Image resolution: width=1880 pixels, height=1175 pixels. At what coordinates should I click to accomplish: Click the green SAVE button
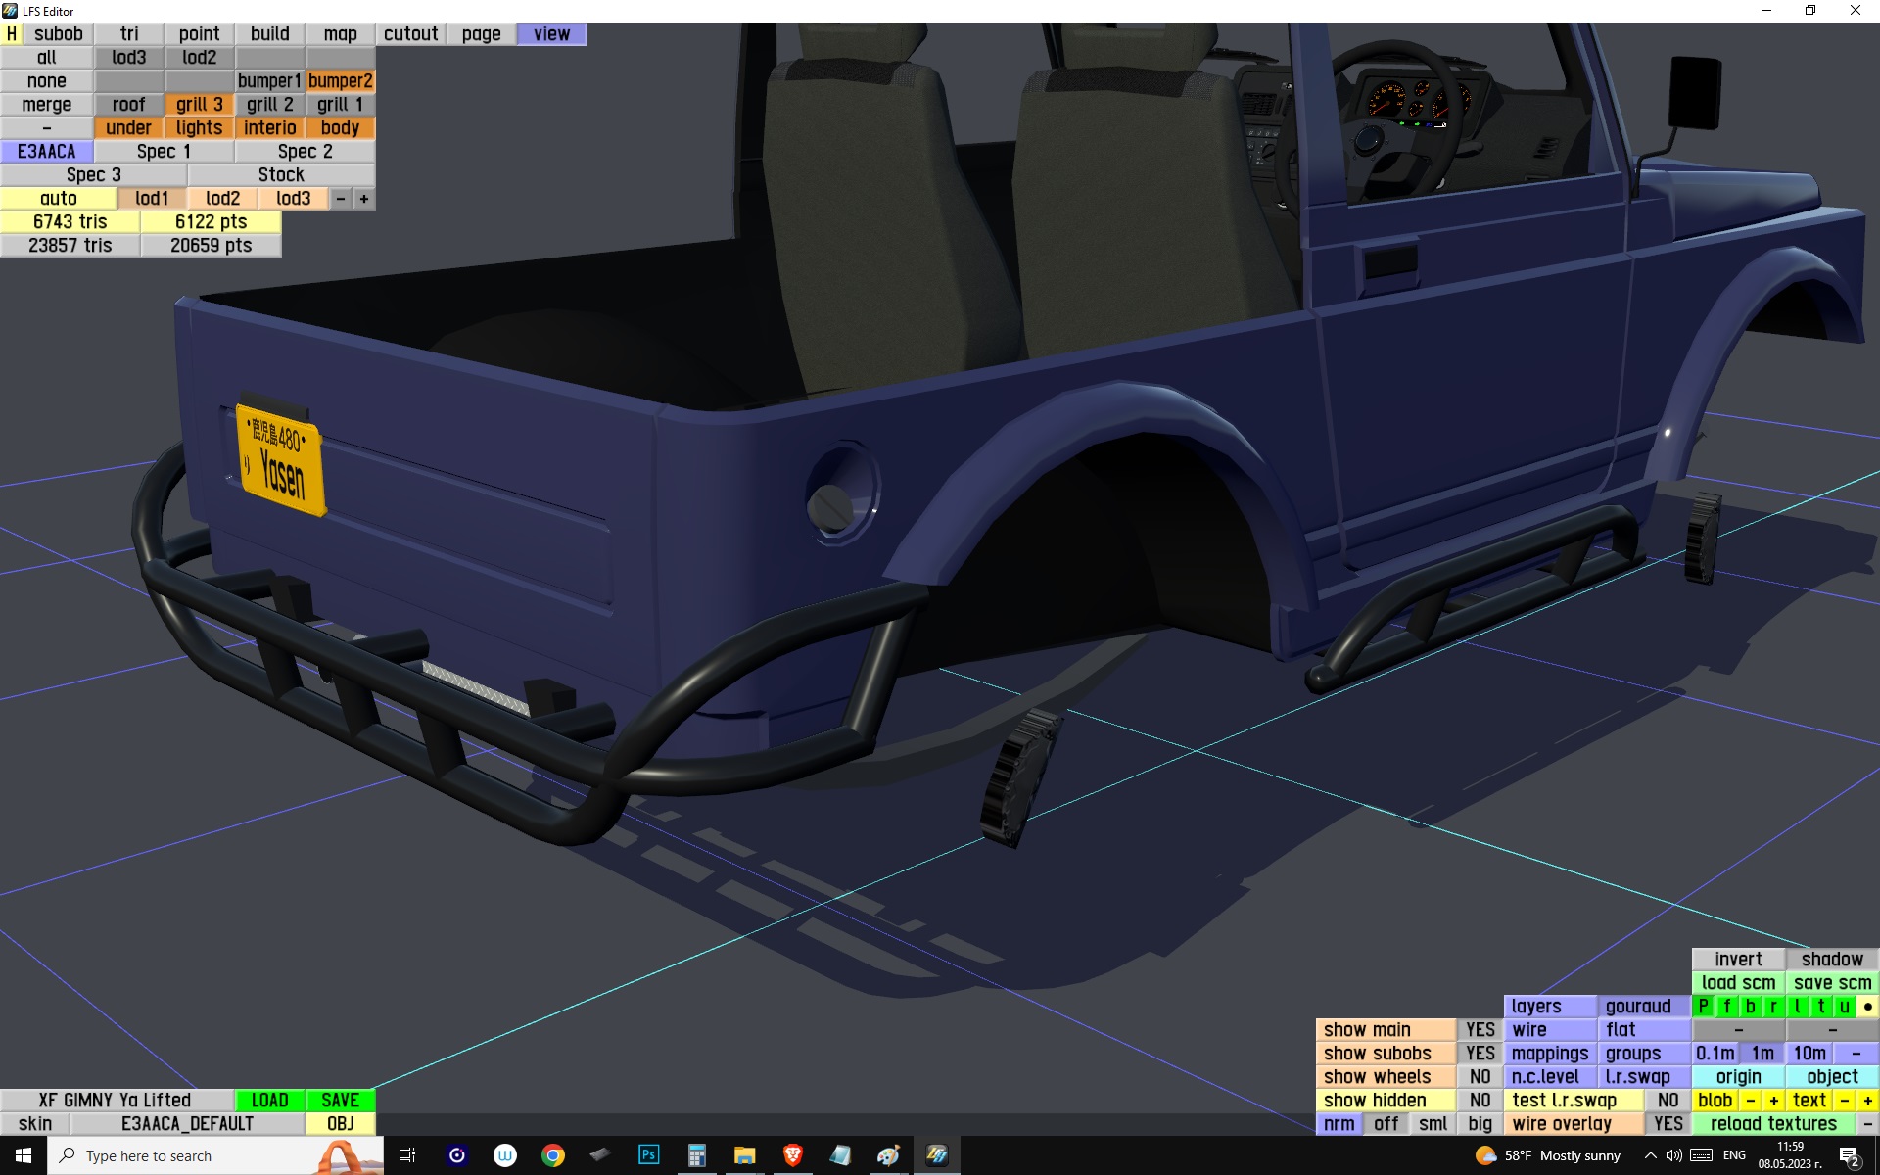tap(340, 1101)
